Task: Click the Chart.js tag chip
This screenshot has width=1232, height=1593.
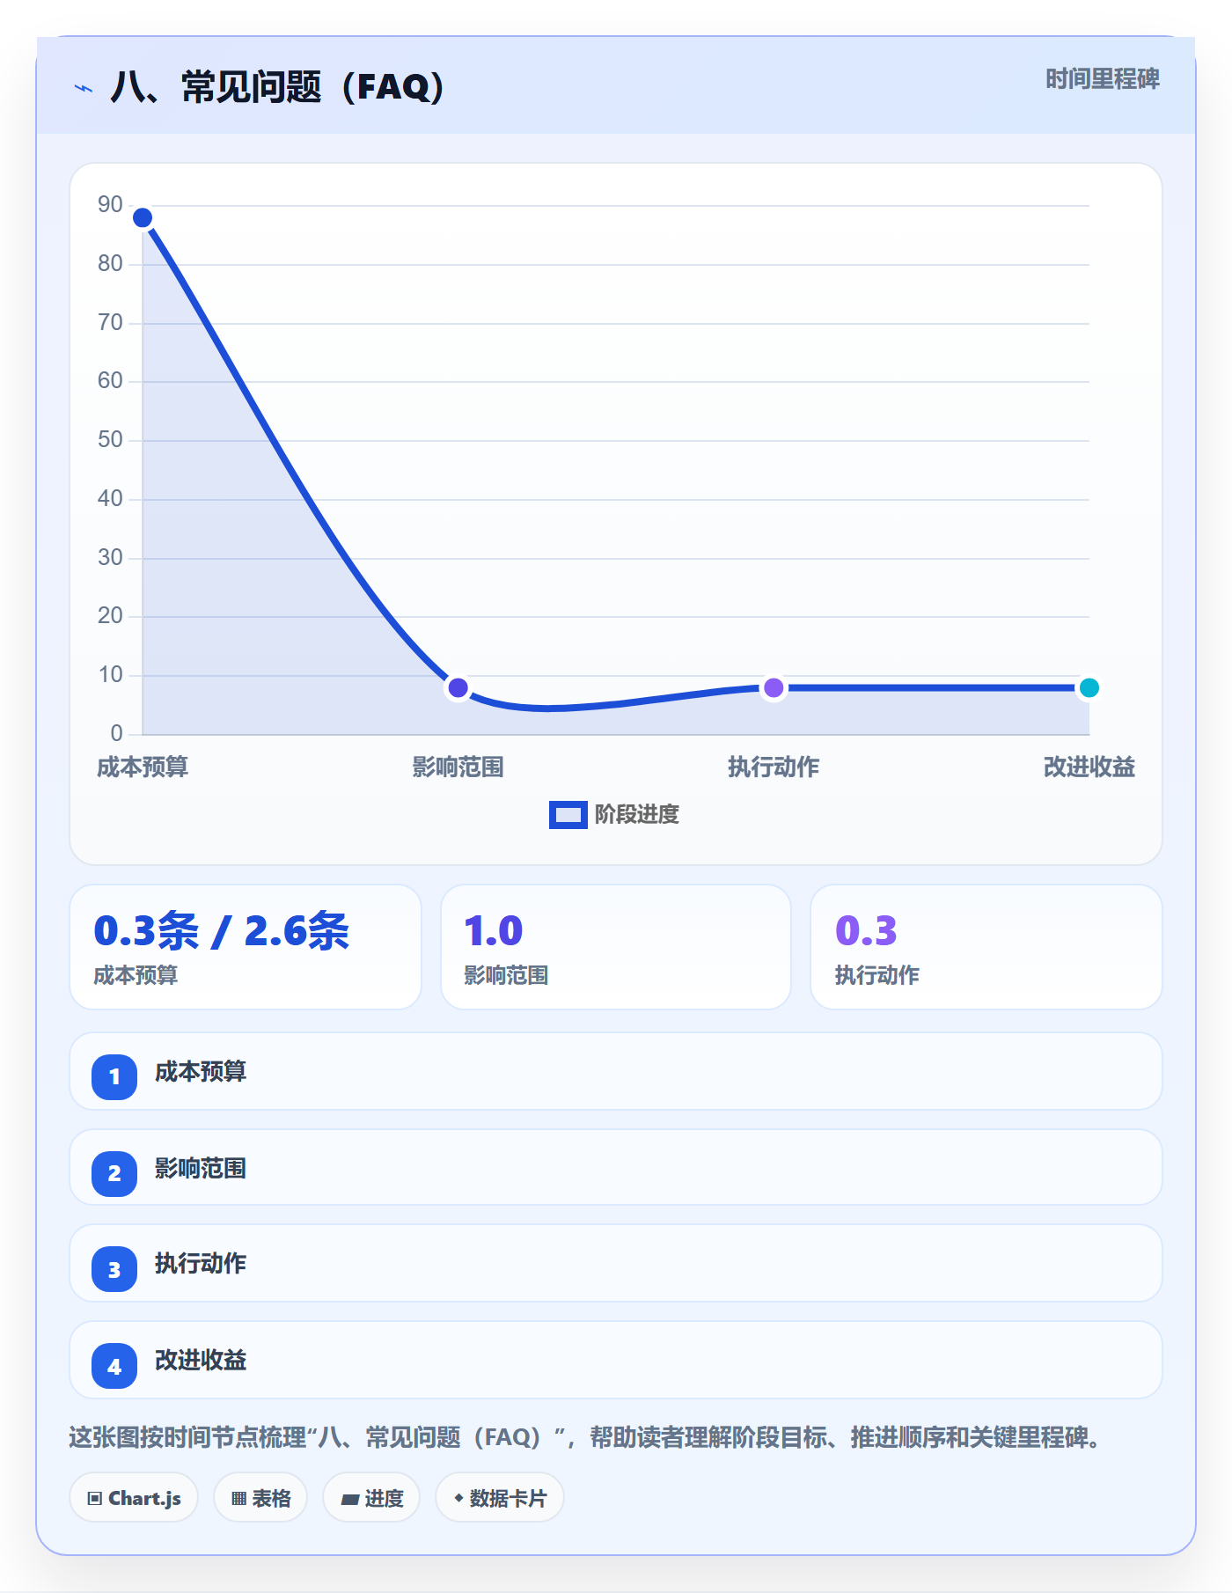Action: (134, 1498)
